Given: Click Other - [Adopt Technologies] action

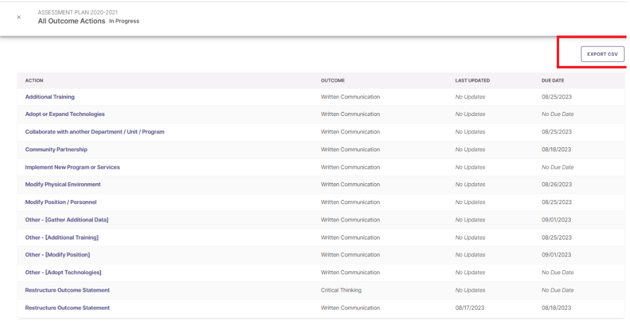Looking at the screenshot, I should click(63, 273).
